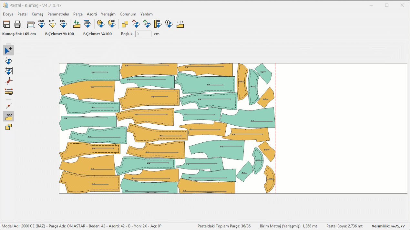The width and height of the screenshot is (410, 230).
Task: Select the point-to-point measure ruler tool
Action: pos(9,91)
